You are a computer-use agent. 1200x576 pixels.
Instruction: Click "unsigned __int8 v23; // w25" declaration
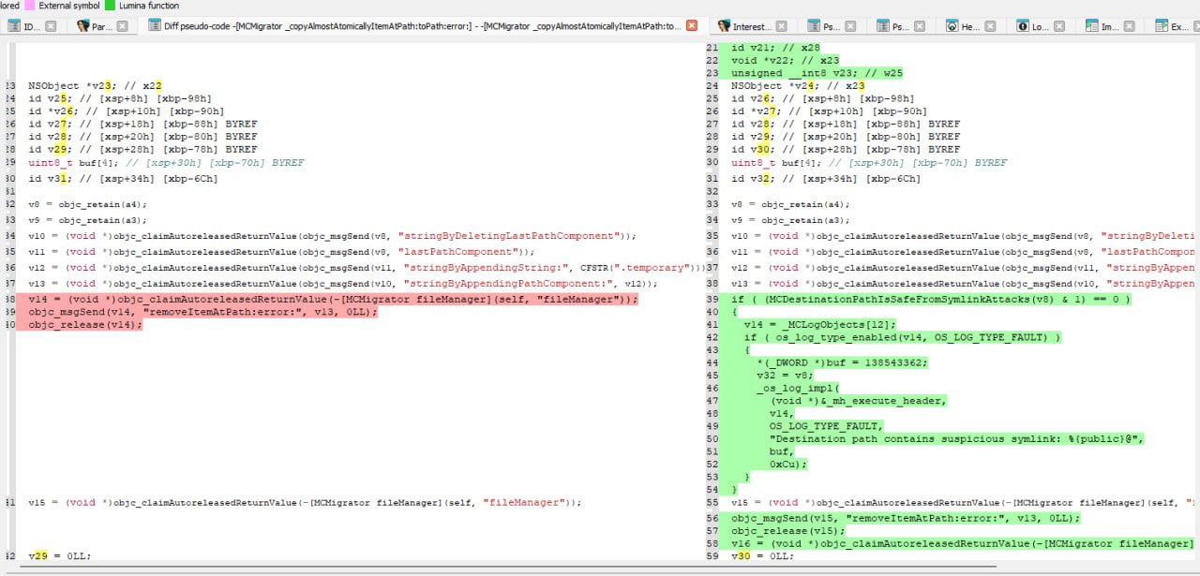pos(817,73)
